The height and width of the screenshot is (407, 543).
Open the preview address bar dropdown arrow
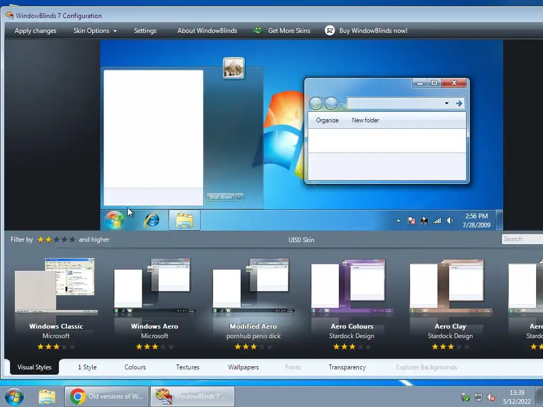[x=446, y=103]
